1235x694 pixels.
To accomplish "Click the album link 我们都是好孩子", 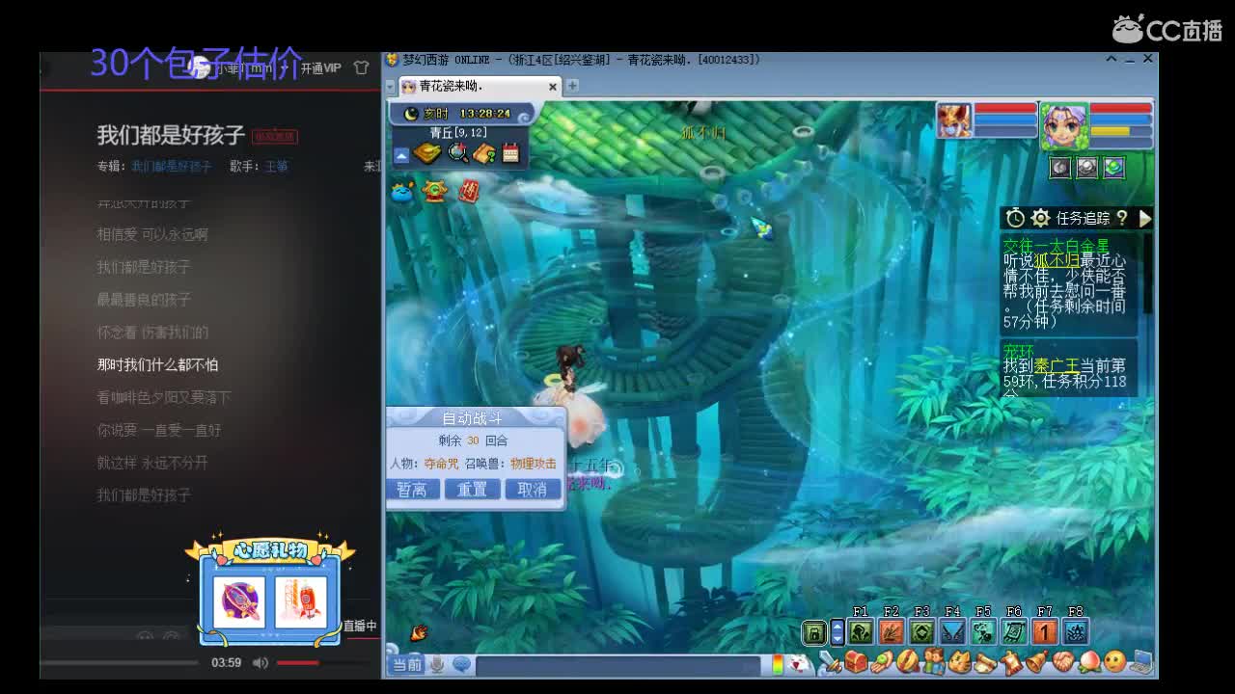I will [x=171, y=167].
